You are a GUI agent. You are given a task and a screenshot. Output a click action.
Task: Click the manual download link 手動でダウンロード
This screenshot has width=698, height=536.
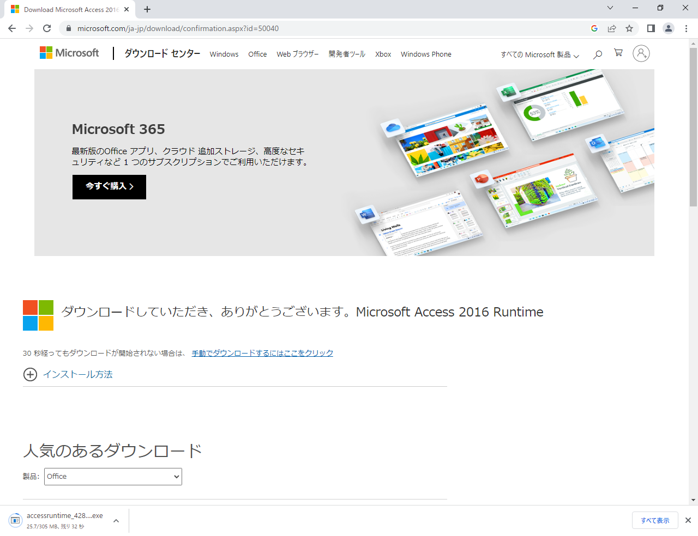(x=262, y=353)
